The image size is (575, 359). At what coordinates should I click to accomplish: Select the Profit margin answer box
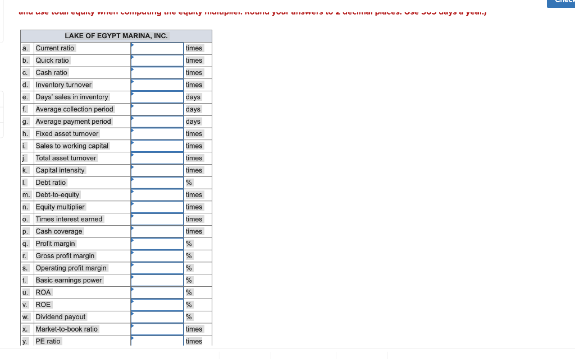[157, 243]
